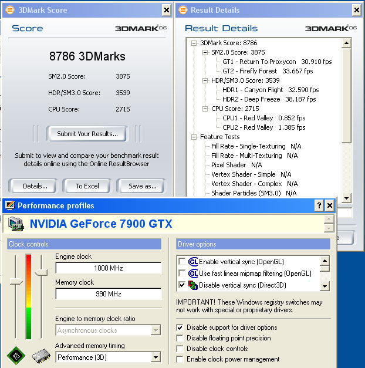365x368 pixels.
Task: Collapse the SM2.0 Score tree node
Action: point(205,52)
